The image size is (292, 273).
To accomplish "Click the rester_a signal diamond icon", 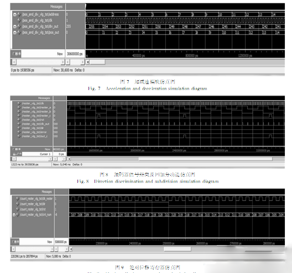I will [x=19, y=108].
